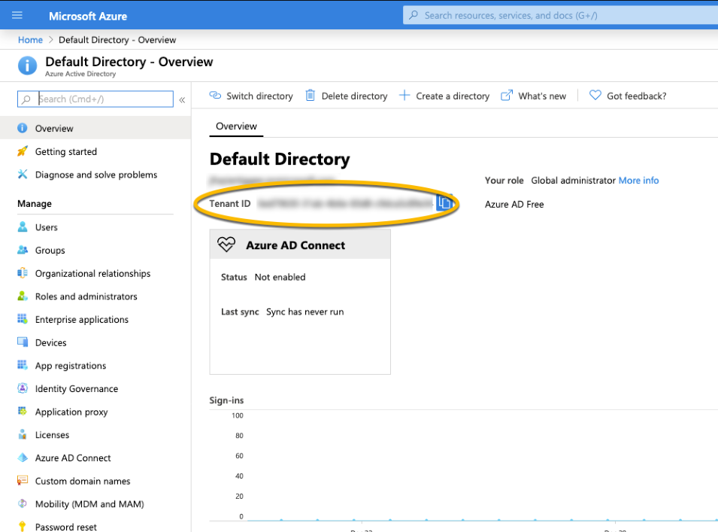
Task: Click the 'Global administrator' role text
Action: tap(573, 180)
